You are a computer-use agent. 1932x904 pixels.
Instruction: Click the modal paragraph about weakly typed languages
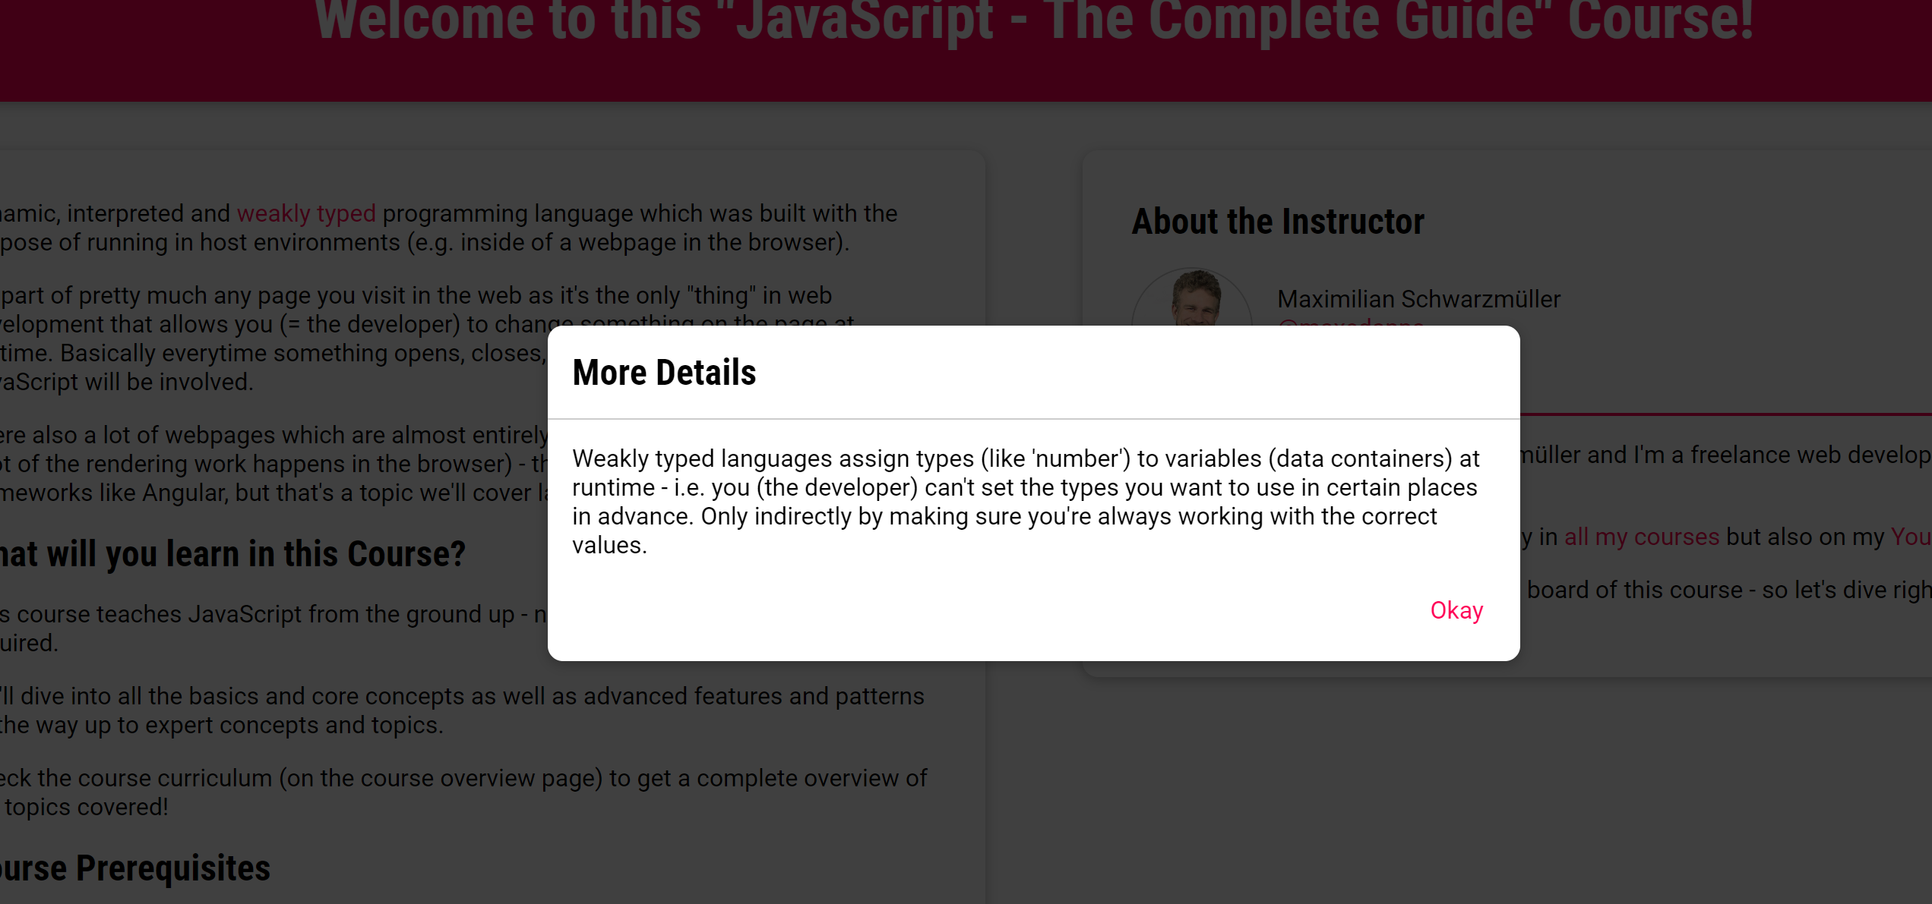coord(1026,502)
